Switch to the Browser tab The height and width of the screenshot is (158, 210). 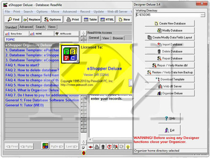point(118,38)
